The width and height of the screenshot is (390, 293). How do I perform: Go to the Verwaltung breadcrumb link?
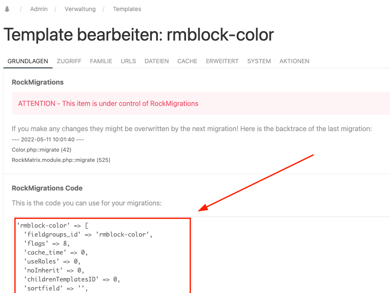tap(80, 9)
